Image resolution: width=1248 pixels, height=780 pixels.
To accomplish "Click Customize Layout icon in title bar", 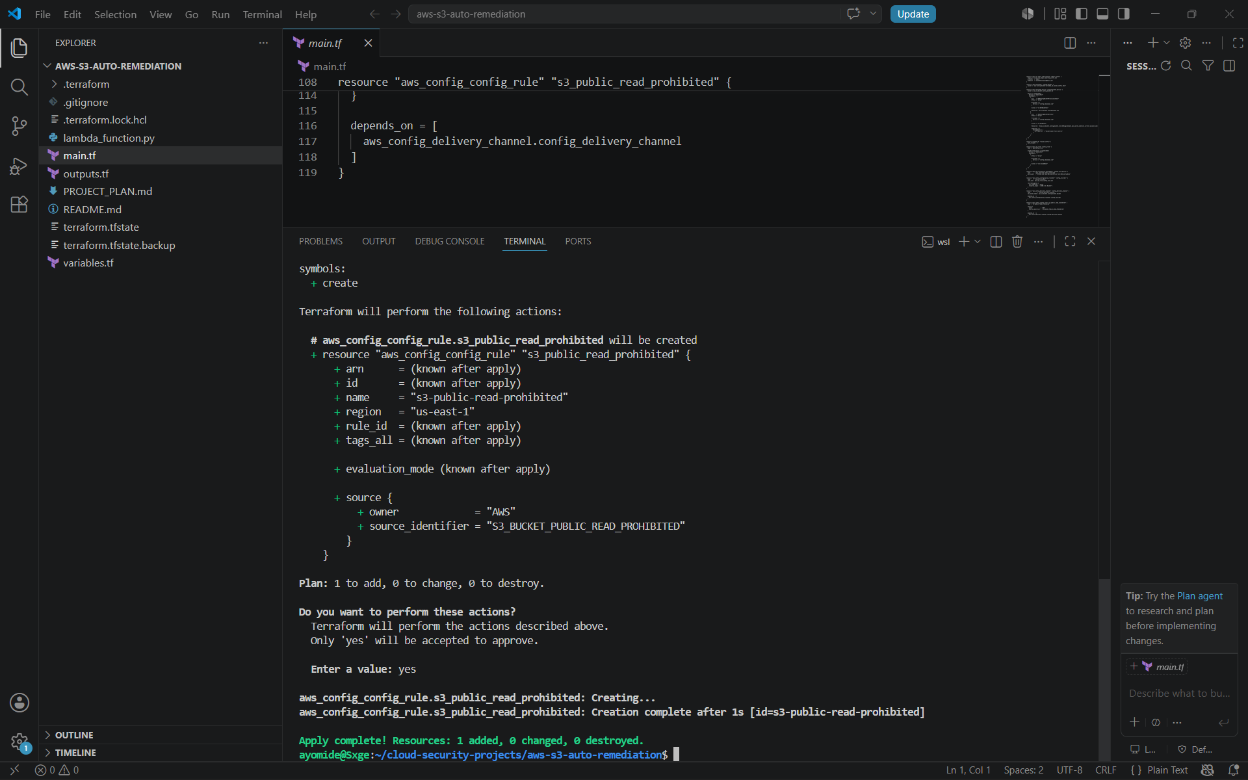I will (1060, 14).
